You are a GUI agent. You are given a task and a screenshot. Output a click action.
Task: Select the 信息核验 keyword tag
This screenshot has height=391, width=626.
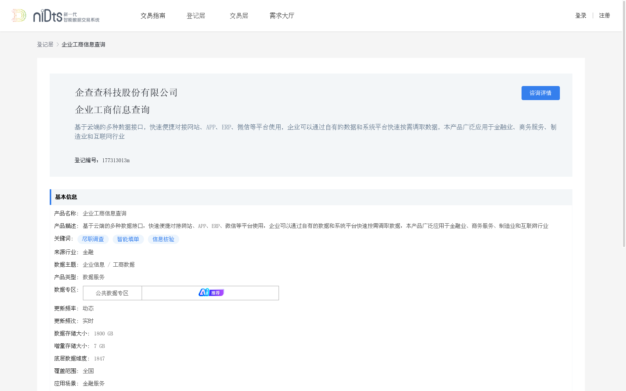pyautogui.click(x=164, y=239)
